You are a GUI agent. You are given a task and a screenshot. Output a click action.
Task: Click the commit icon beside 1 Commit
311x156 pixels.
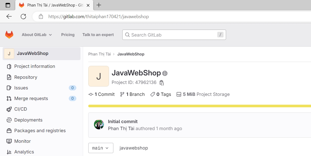tap(91, 94)
